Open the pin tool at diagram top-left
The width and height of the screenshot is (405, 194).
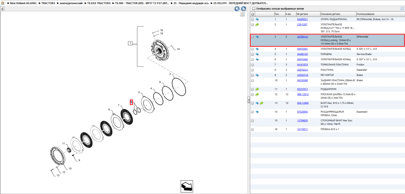point(2,8)
